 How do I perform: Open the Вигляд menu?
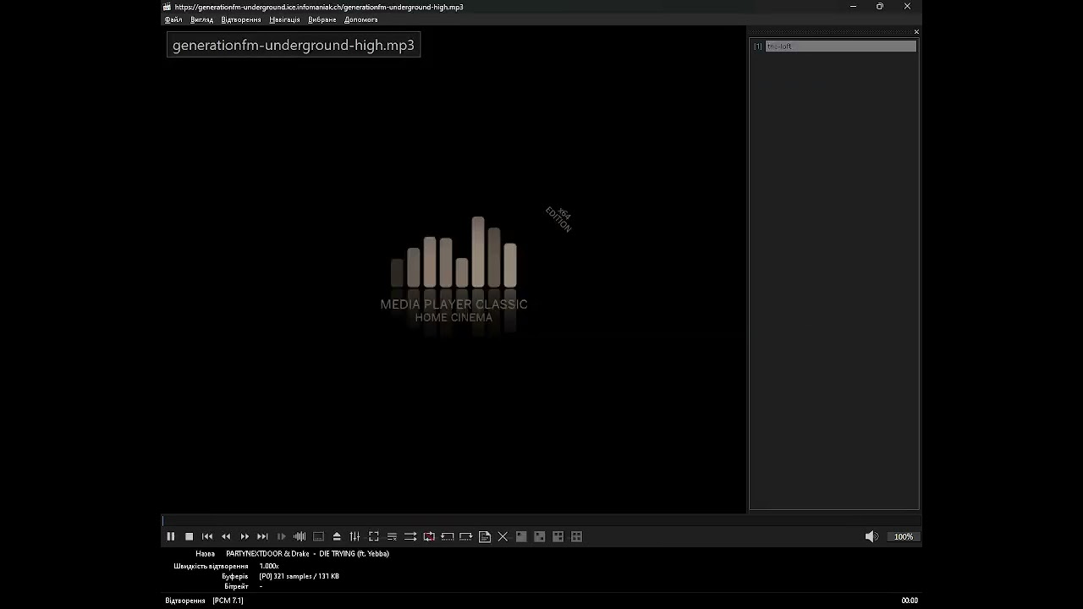click(201, 19)
